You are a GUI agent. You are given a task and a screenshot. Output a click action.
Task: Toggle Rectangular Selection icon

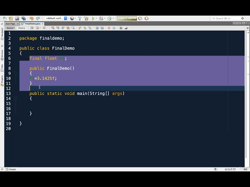73,28
